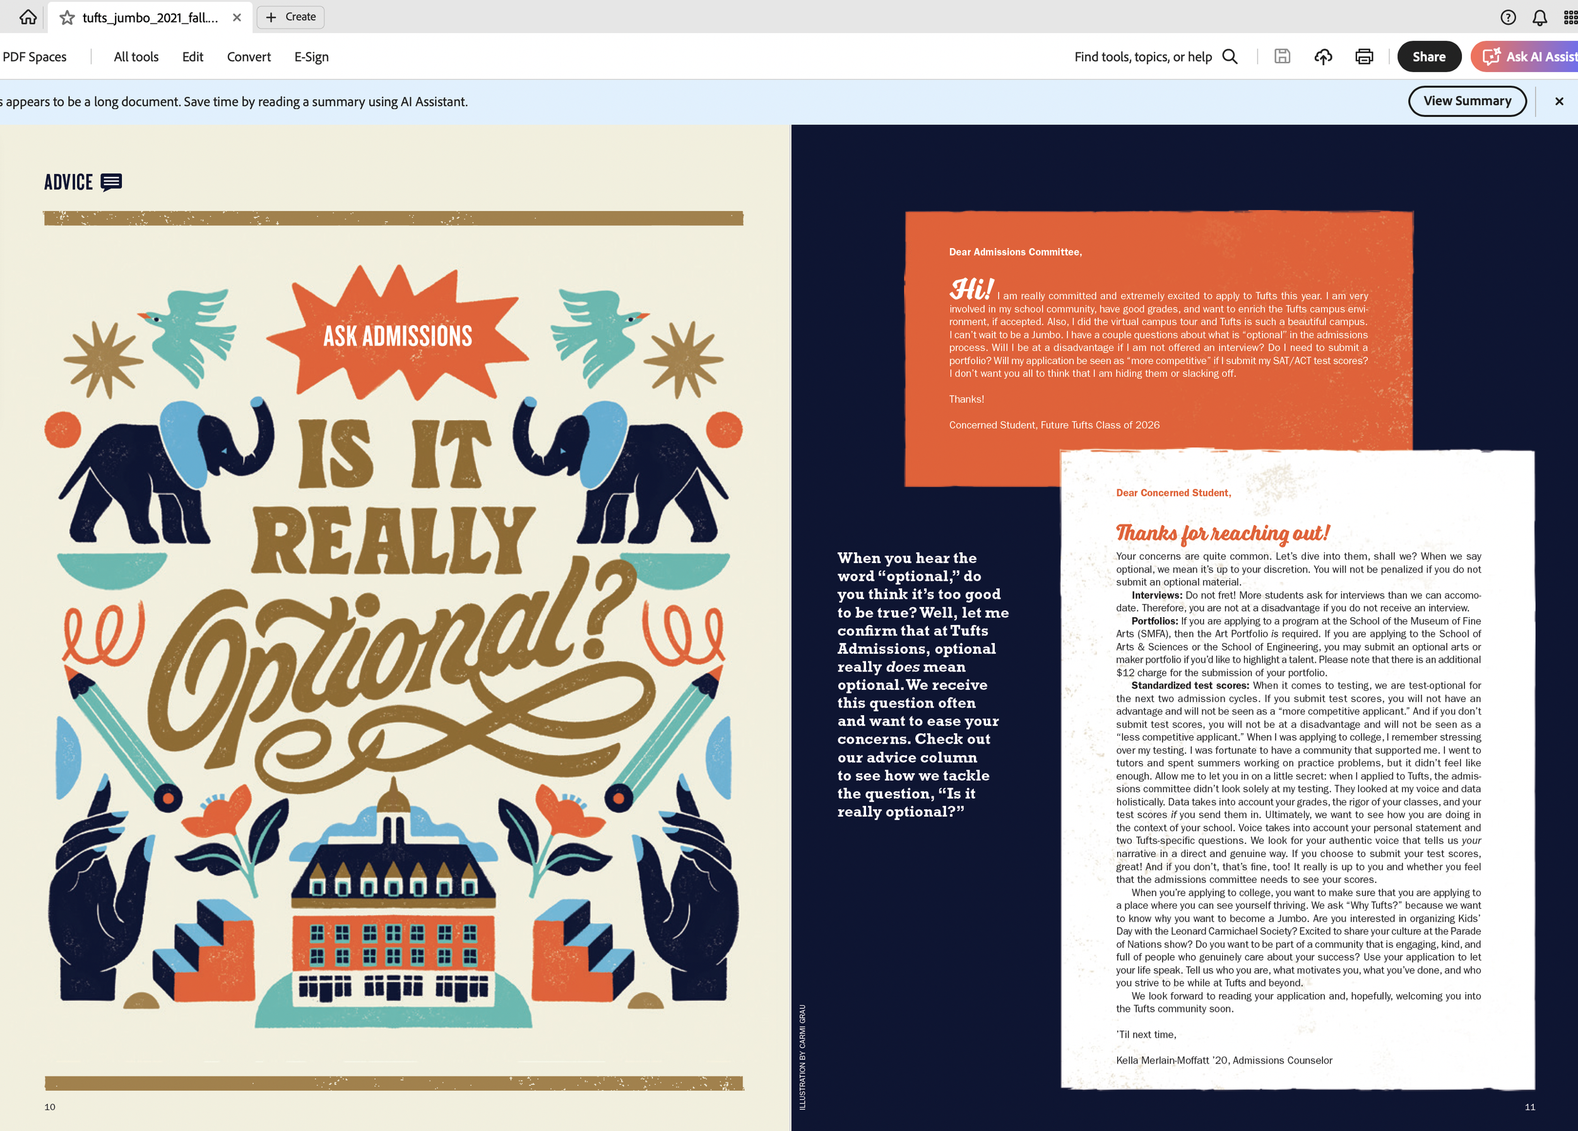1578x1131 pixels.
Task: Open the apps grid icon
Action: click(1570, 18)
